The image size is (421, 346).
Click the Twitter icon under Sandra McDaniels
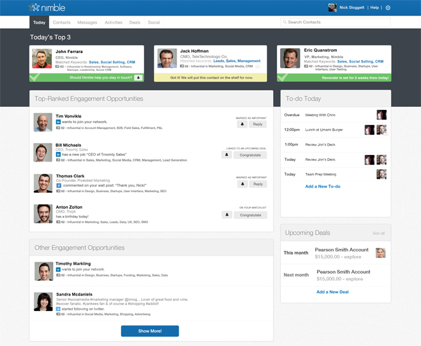click(58, 308)
